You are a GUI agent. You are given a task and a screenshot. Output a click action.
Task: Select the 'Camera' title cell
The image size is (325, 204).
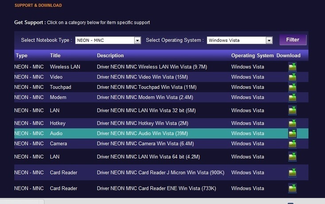point(58,144)
